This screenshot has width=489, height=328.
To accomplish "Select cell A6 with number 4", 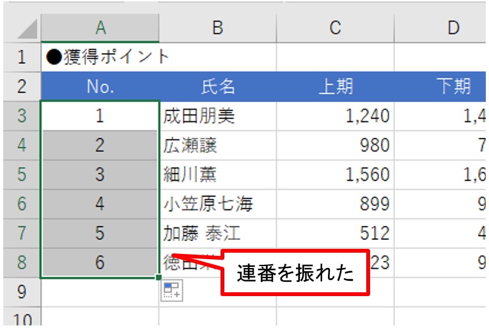I will pos(100,204).
